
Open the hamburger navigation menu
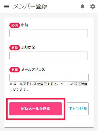pyautogui.click(x=6, y=7)
